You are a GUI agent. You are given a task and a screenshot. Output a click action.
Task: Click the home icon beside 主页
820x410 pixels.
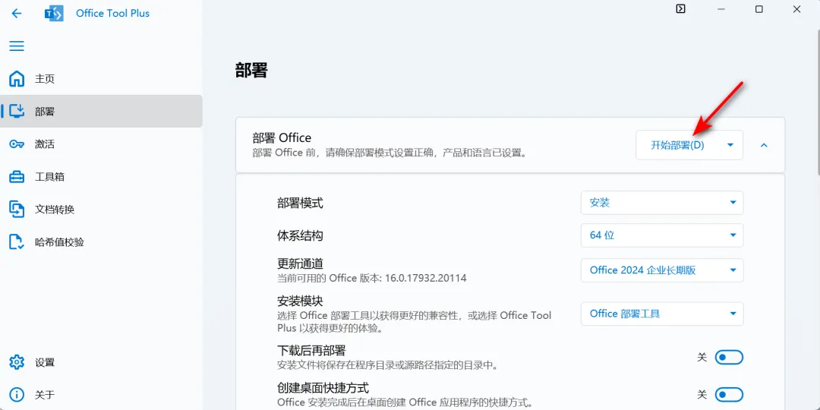coord(17,79)
